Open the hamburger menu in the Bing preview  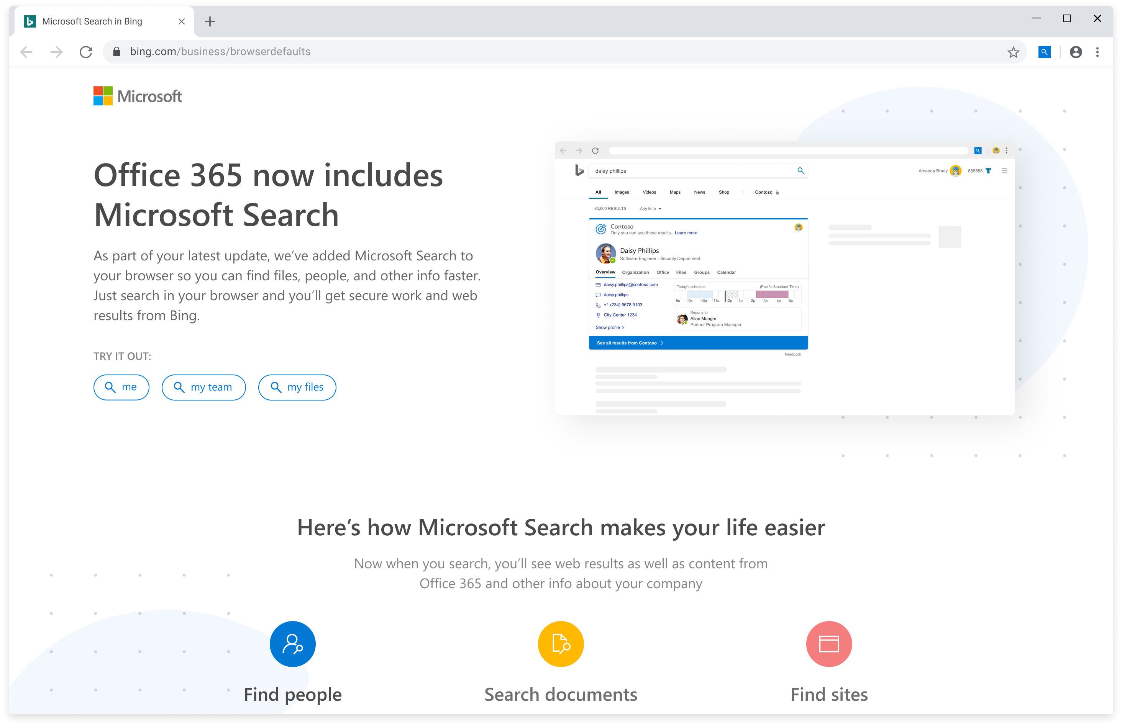[1005, 171]
